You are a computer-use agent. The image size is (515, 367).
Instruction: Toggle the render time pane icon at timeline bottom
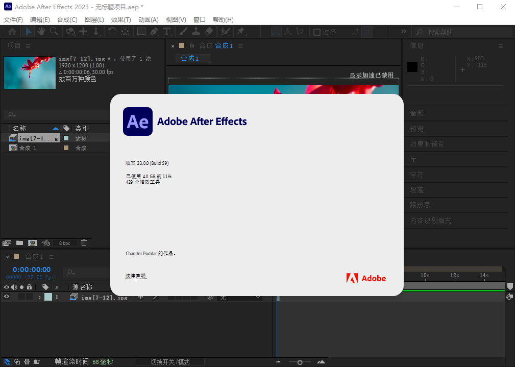coord(36,362)
